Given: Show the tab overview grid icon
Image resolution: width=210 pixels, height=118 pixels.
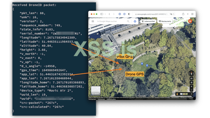Looking at the screenshot, I should click(192, 14).
